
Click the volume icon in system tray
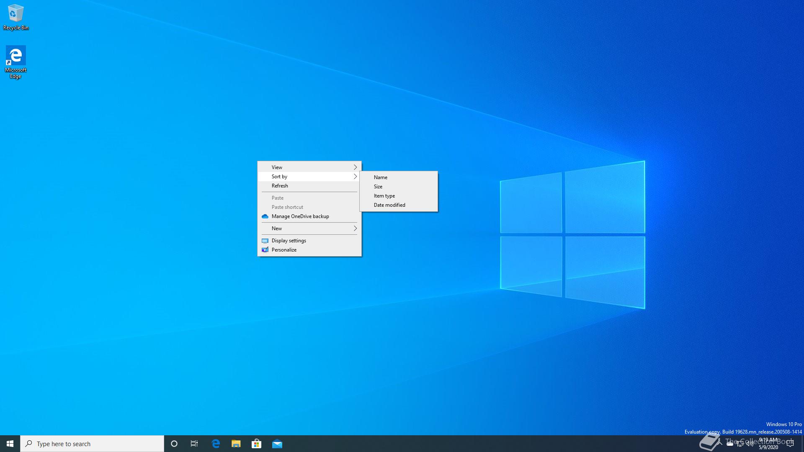click(x=750, y=444)
